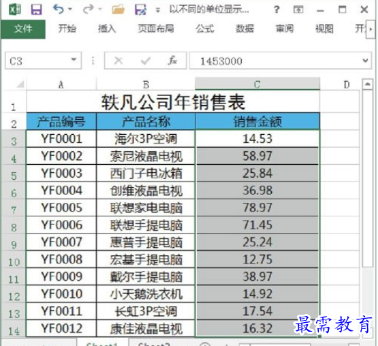The width and height of the screenshot is (378, 346).
Task: Open the 公式 tab
Action: pyautogui.click(x=205, y=29)
